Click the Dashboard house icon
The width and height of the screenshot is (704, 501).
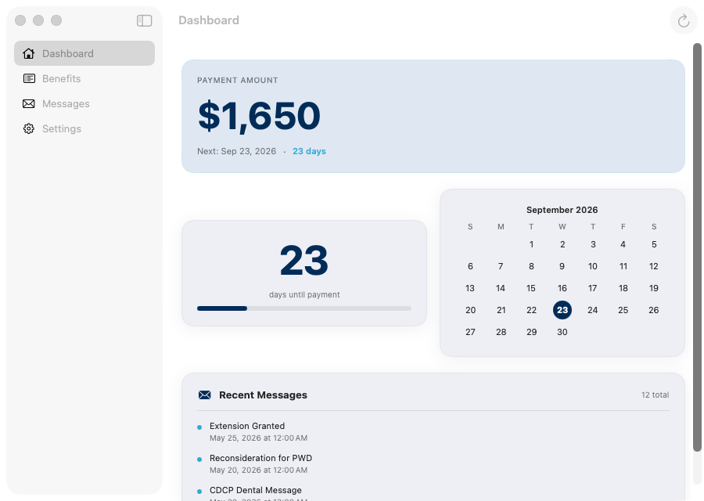point(29,53)
